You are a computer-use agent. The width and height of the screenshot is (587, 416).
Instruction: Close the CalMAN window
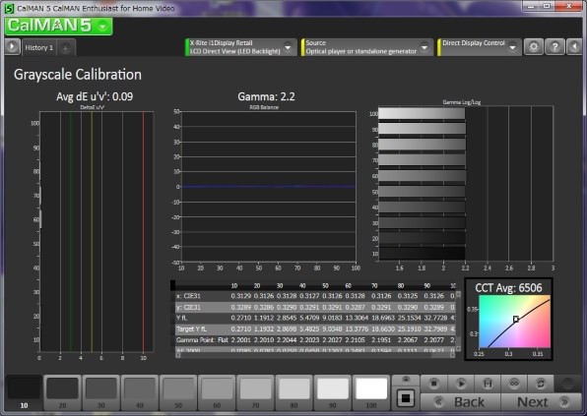568,6
